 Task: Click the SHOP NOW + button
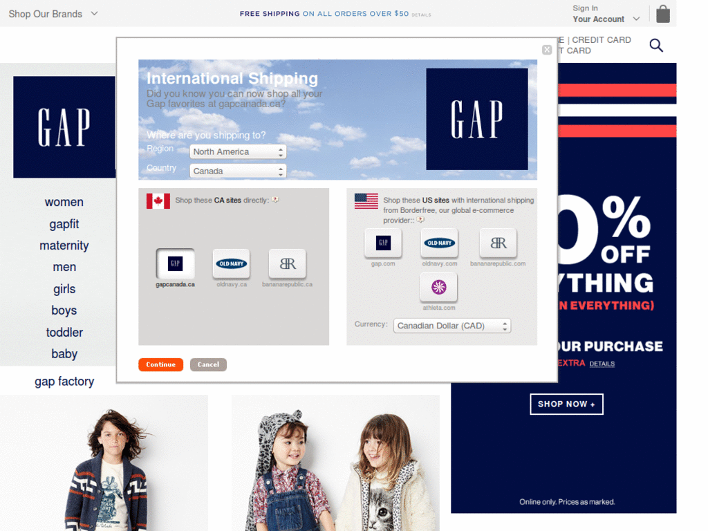[x=567, y=404]
